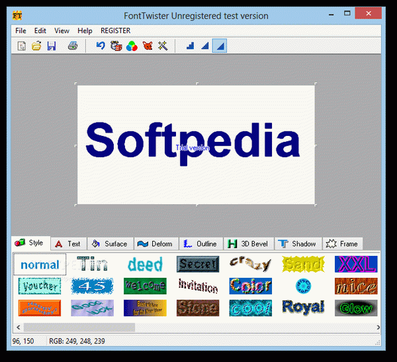The image size is (397, 362).
Task: Click the REGISTER menu item
Action: pyautogui.click(x=115, y=30)
